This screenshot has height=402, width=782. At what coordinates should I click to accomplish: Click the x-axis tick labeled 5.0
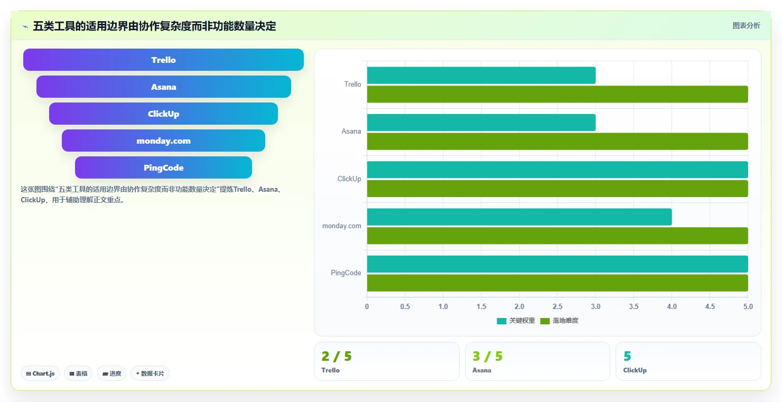point(748,307)
